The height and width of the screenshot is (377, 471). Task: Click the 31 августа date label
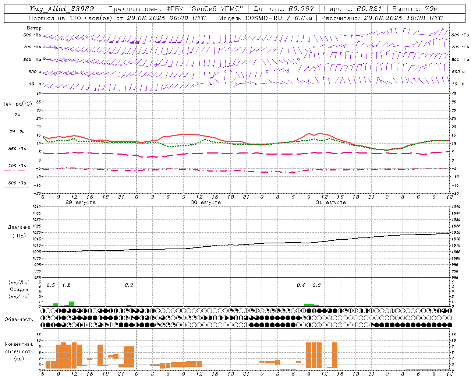coord(331,202)
